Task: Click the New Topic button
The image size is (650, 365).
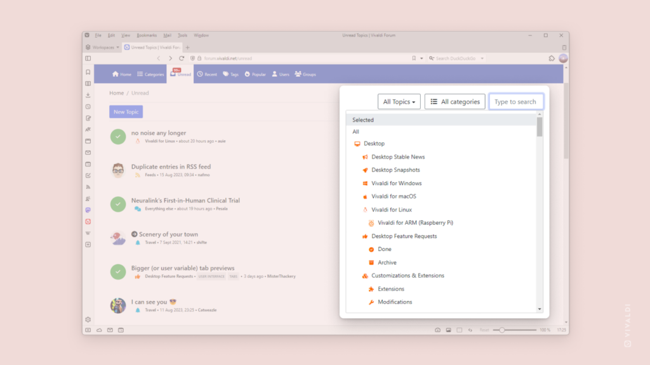Action: tap(126, 112)
